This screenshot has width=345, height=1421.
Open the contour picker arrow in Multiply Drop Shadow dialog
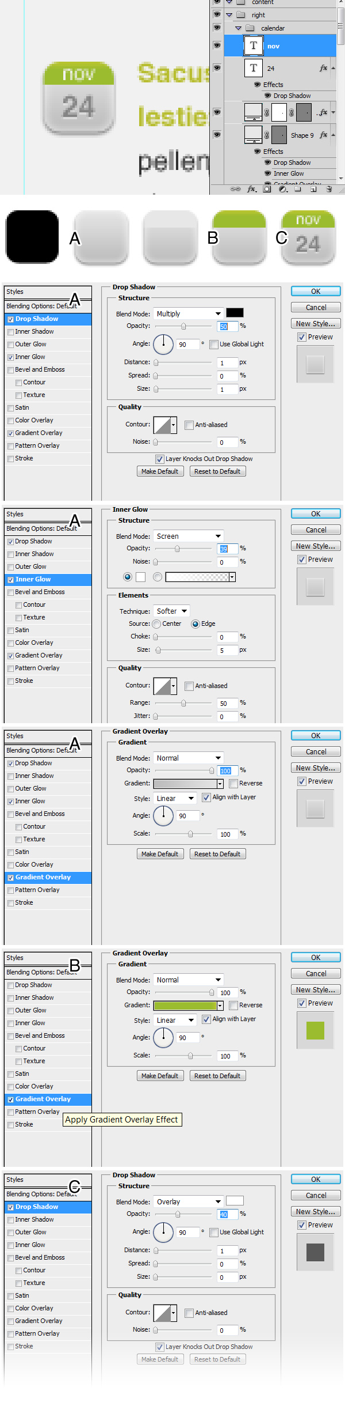(x=174, y=425)
